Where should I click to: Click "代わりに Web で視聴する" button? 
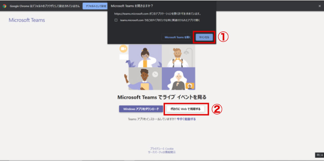tap(185, 109)
